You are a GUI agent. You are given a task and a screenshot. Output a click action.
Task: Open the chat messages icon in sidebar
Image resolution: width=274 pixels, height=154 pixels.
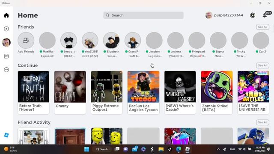(x=6, y=56)
